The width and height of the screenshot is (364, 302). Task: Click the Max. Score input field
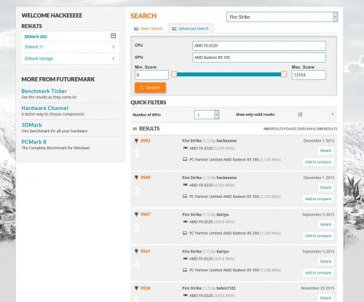pos(309,75)
